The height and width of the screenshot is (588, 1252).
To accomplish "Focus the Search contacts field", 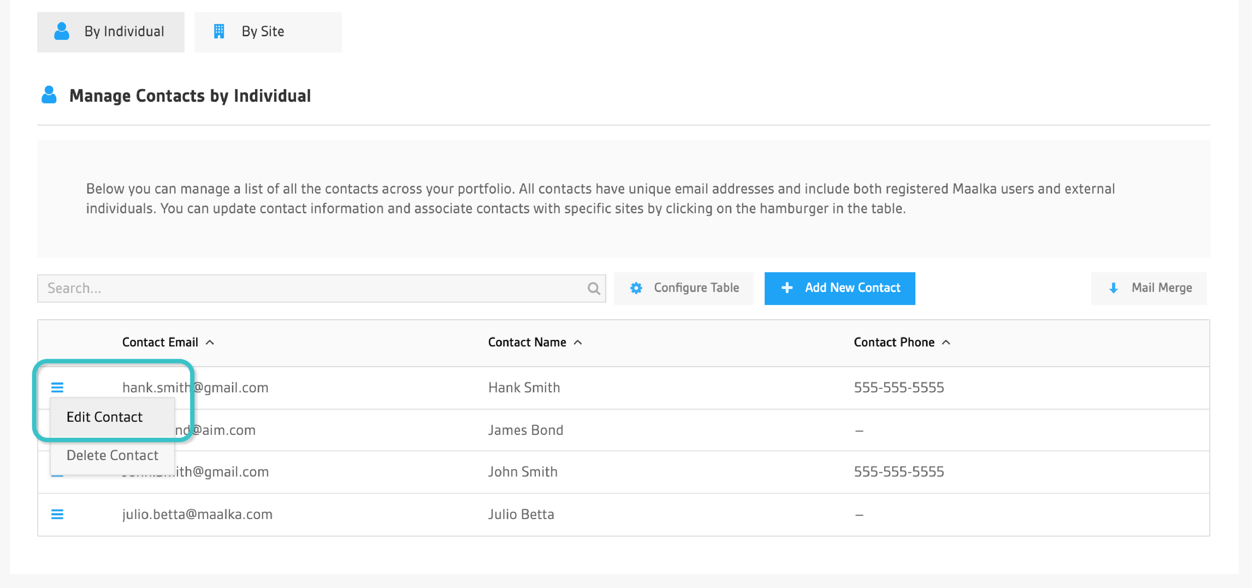I will pos(321,288).
